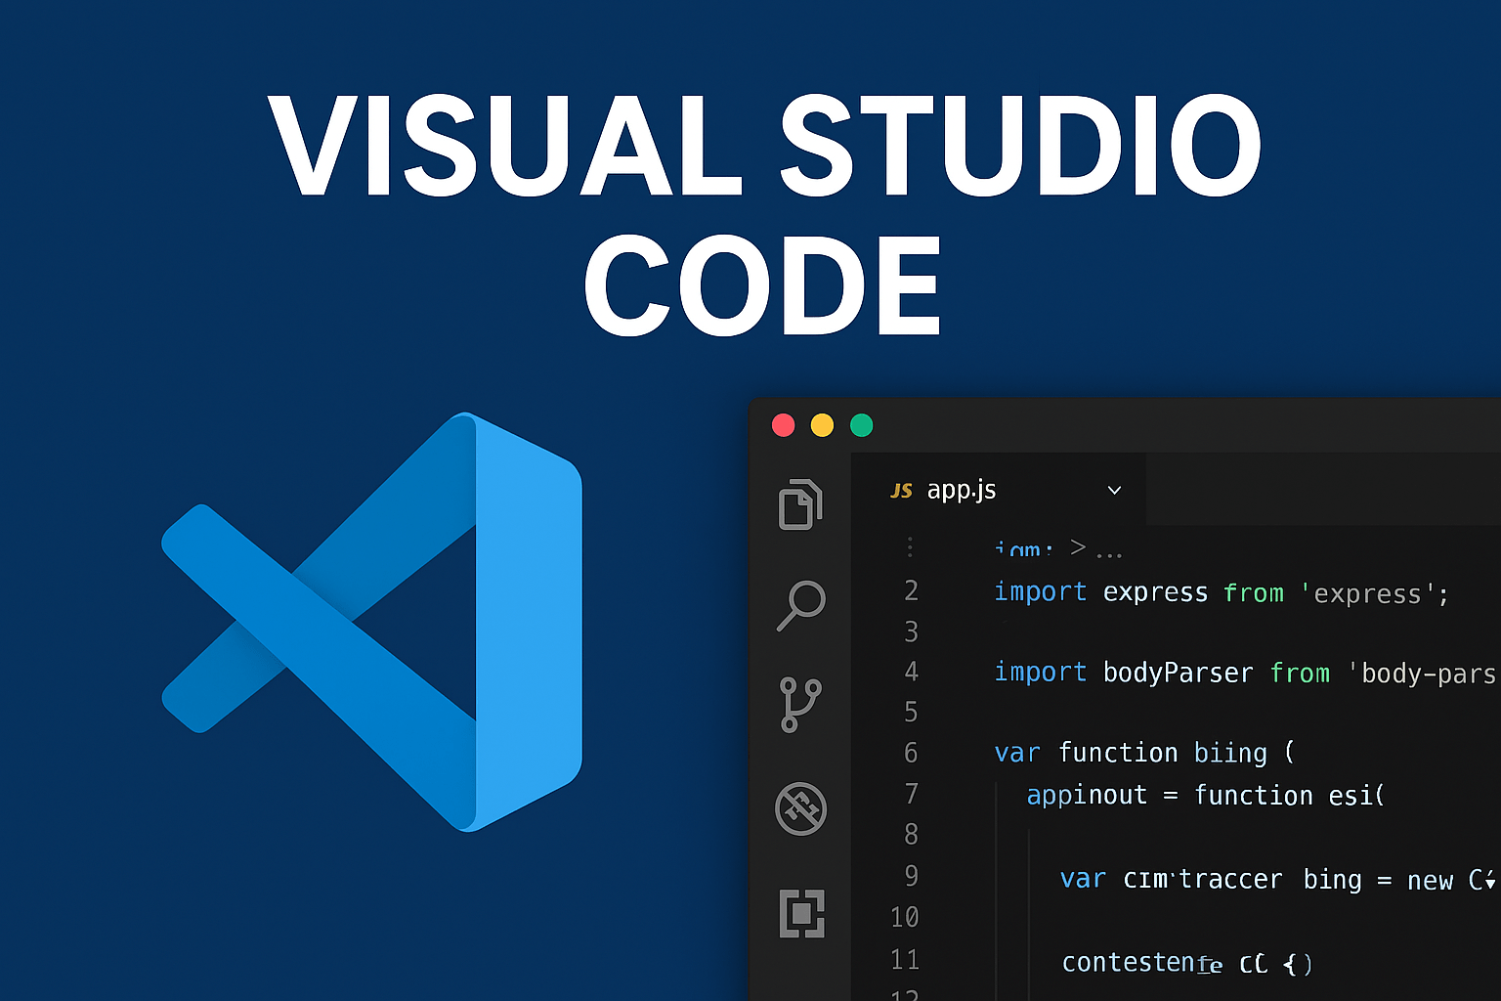Toggle word selection on 'bodyParser' keyword

pos(1178,673)
